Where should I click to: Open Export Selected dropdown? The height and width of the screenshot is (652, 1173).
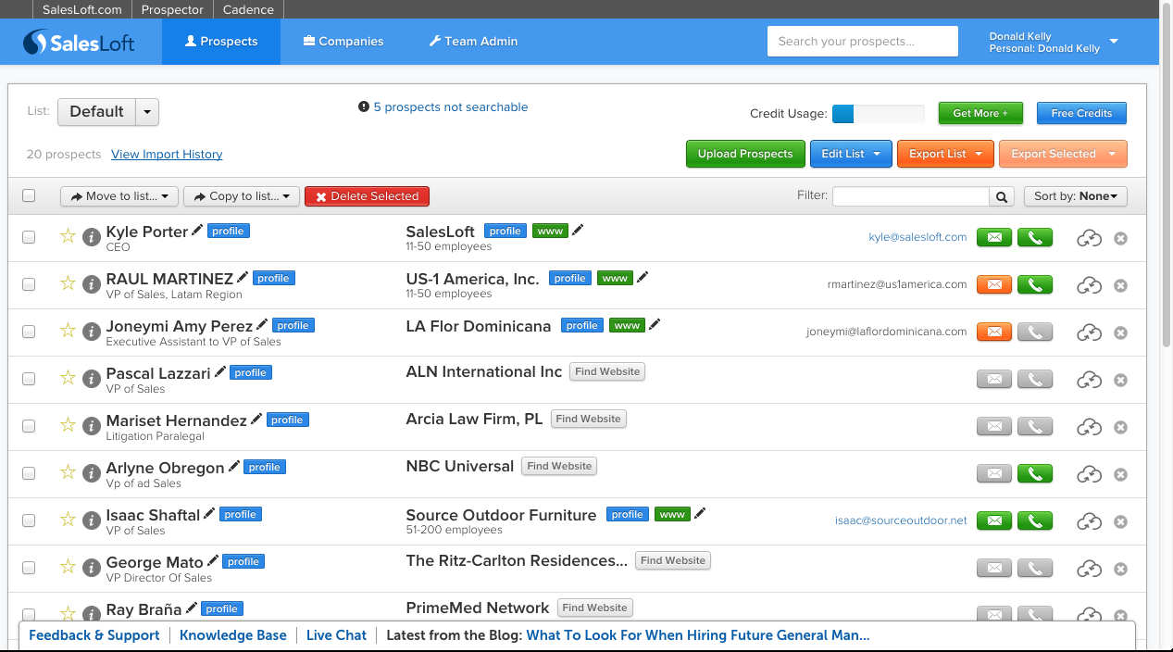[x=1063, y=154]
